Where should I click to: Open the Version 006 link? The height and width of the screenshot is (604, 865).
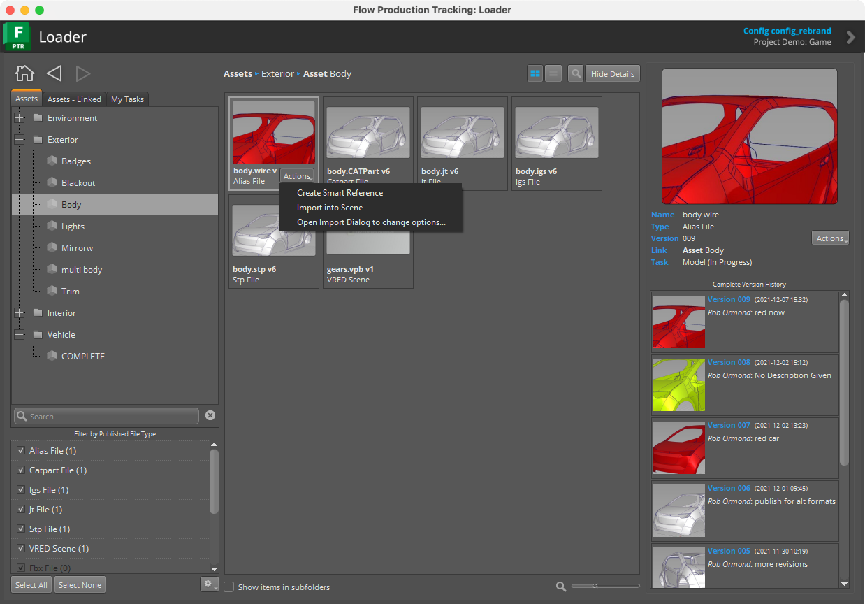tap(729, 488)
